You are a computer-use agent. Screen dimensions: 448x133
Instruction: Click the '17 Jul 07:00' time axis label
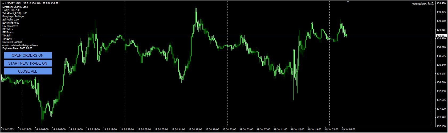[161, 130]
